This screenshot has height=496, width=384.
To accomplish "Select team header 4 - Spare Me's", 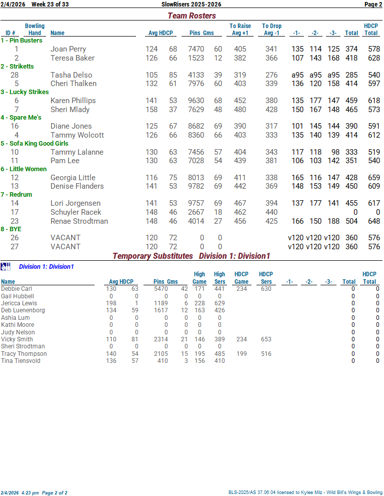I will point(21,118).
